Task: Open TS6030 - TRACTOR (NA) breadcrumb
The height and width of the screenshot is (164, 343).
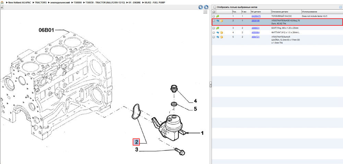Action: tap(105, 2)
